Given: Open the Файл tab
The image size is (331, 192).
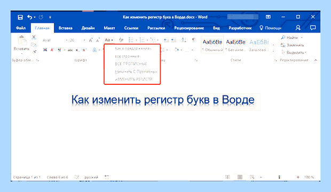Looking at the screenshot, I should (x=21, y=28).
